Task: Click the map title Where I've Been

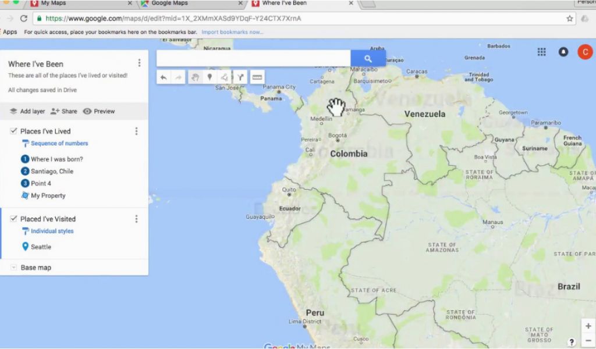Action: [36, 64]
